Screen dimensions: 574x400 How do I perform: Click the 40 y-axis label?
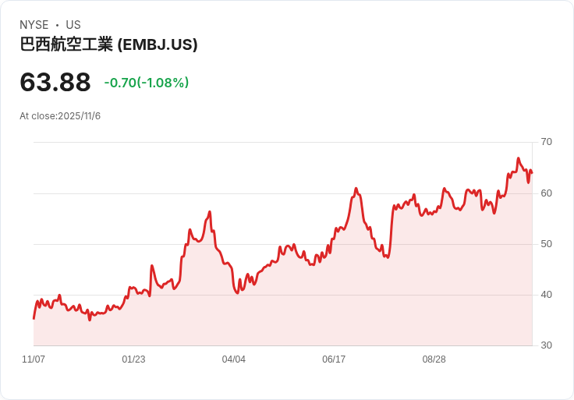point(546,295)
